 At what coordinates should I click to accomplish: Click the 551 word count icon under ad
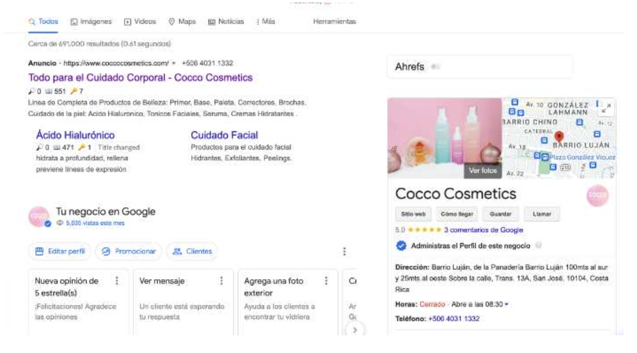point(49,91)
